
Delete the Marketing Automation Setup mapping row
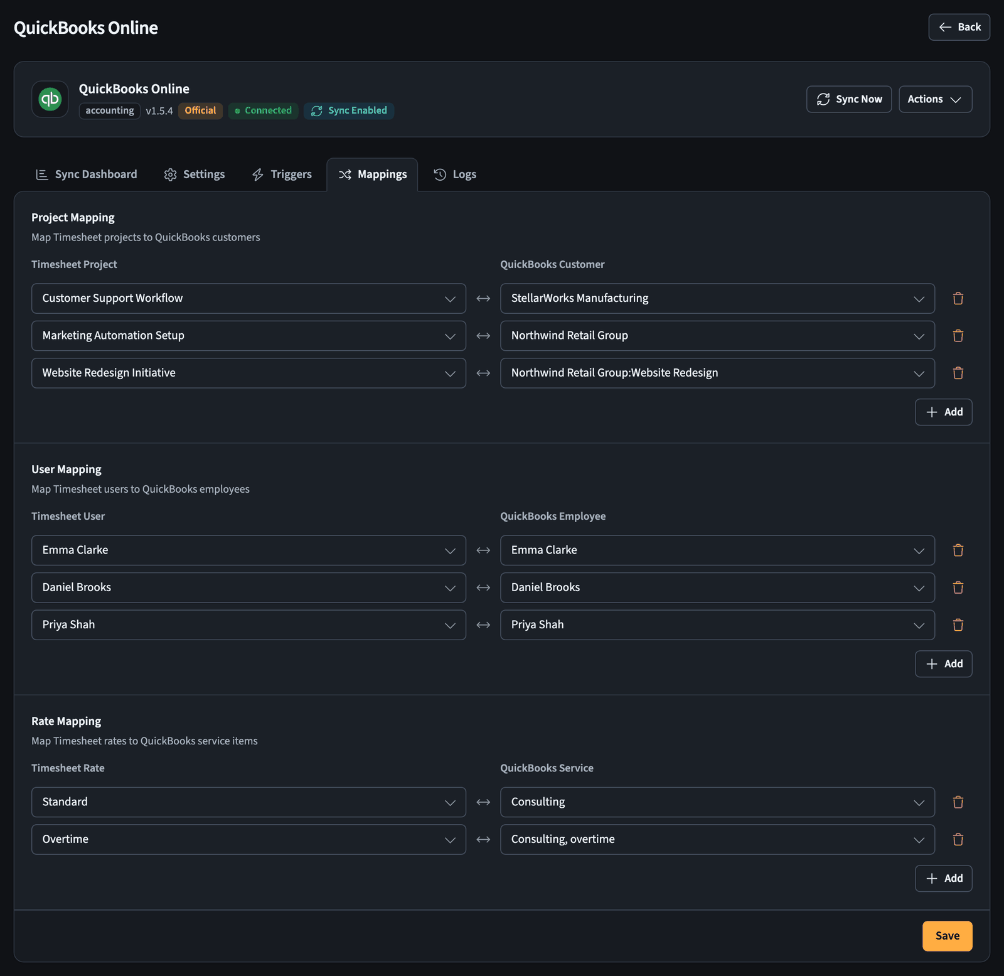(x=958, y=336)
